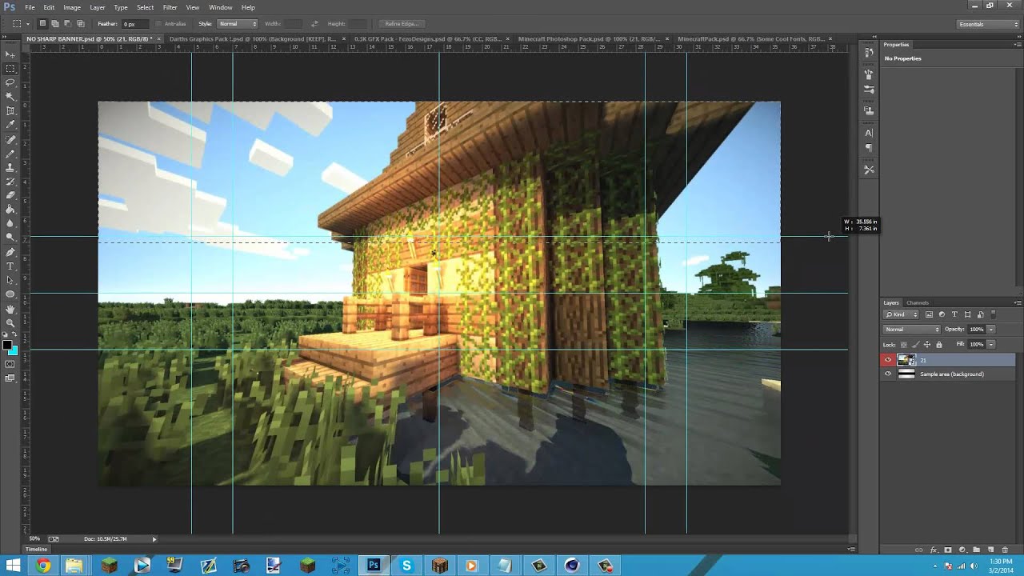Screen dimensions: 1024x576
Task: Toggle Lock All padlock icon
Action: point(939,344)
